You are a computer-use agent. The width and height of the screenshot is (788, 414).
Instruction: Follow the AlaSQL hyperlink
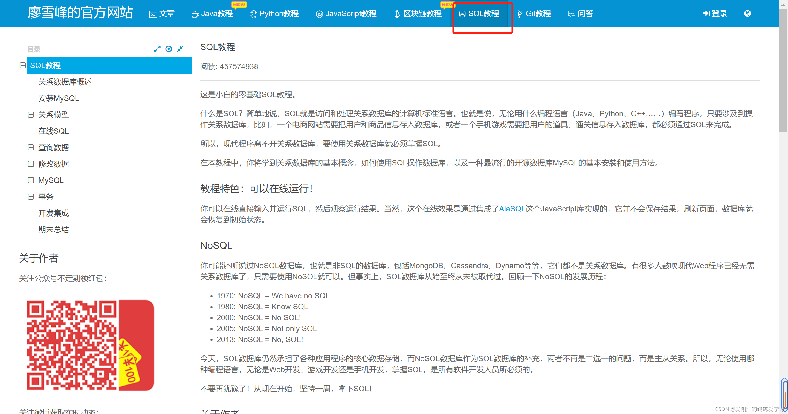[512, 209]
